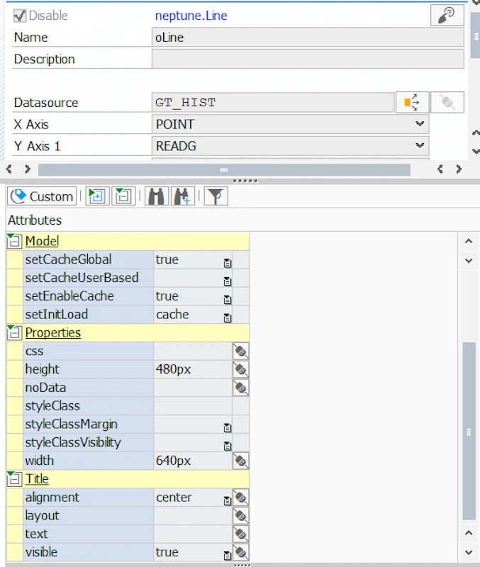Open the neptune.Line link

pyautogui.click(x=191, y=16)
